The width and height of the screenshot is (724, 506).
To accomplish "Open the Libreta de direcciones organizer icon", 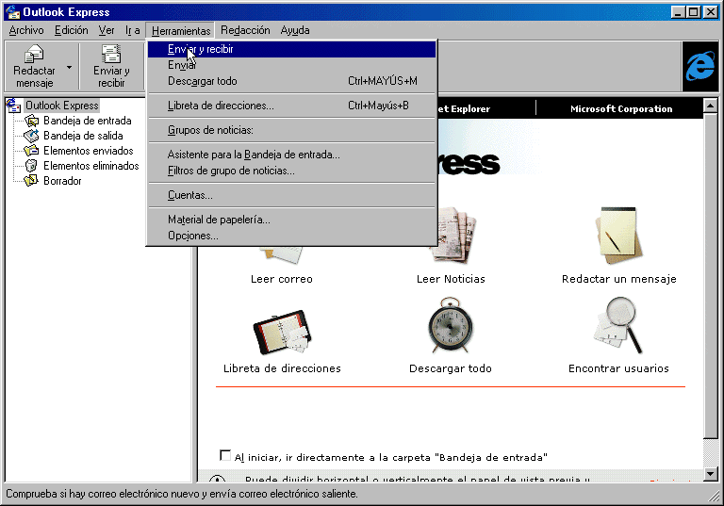I will [x=281, y=330].
